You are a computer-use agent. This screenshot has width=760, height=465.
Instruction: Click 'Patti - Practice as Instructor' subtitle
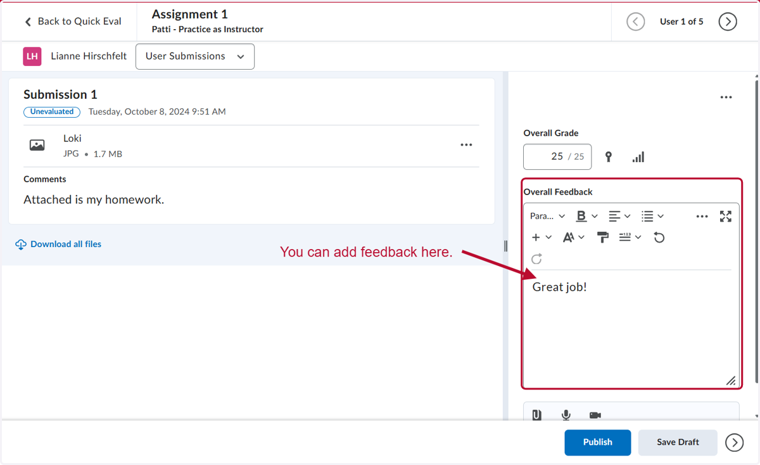pyautogui.click(x=208, y=29)
